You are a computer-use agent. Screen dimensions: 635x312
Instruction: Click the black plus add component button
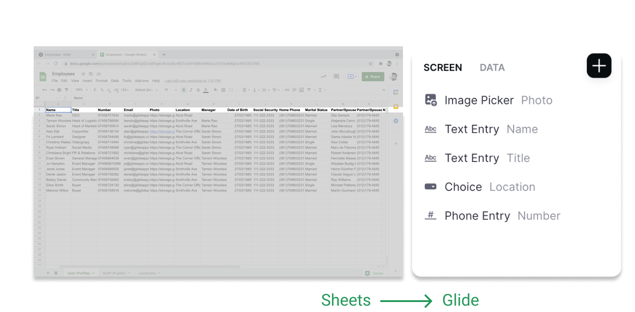(599, 66)
